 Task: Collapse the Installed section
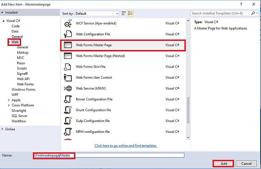pos(3,13)
